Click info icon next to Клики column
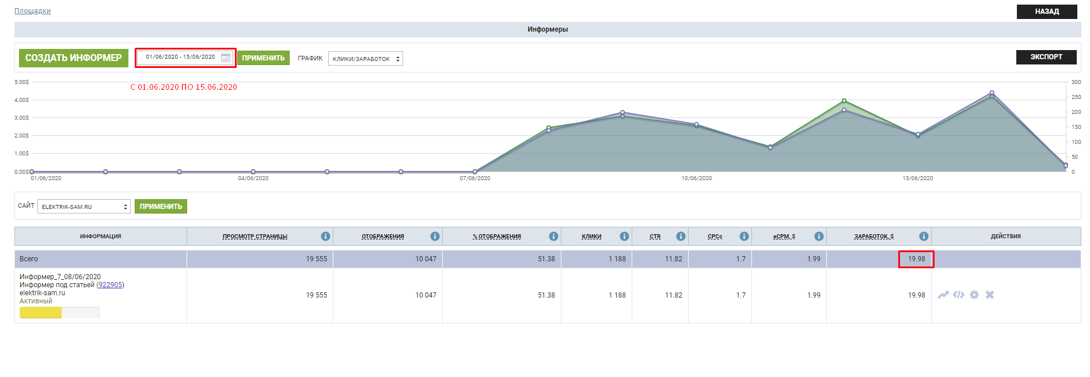 624,237
